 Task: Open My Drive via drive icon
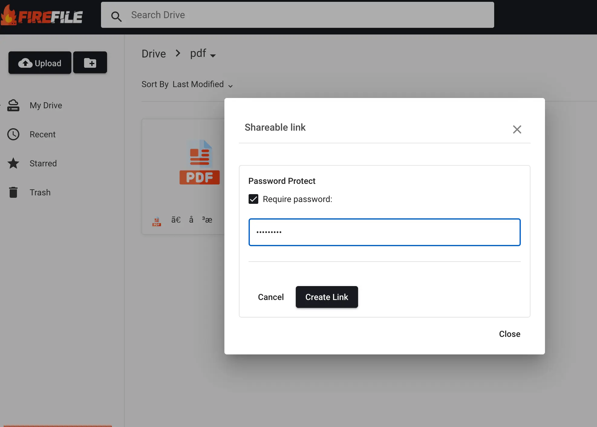click(13, 106)
